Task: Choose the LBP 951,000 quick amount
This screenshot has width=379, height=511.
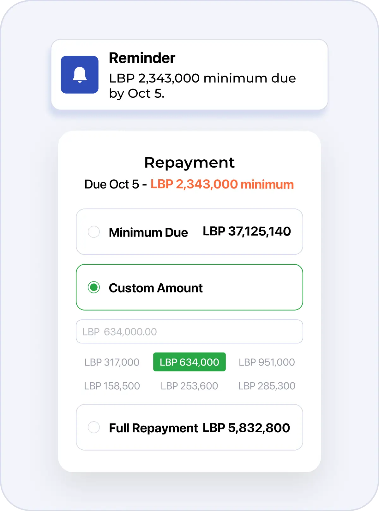Action: click(x=267, y=362)
